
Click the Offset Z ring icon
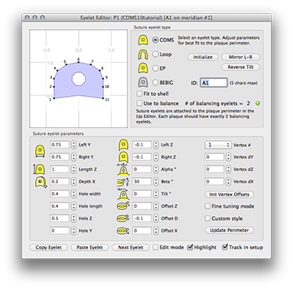[123, 206]
